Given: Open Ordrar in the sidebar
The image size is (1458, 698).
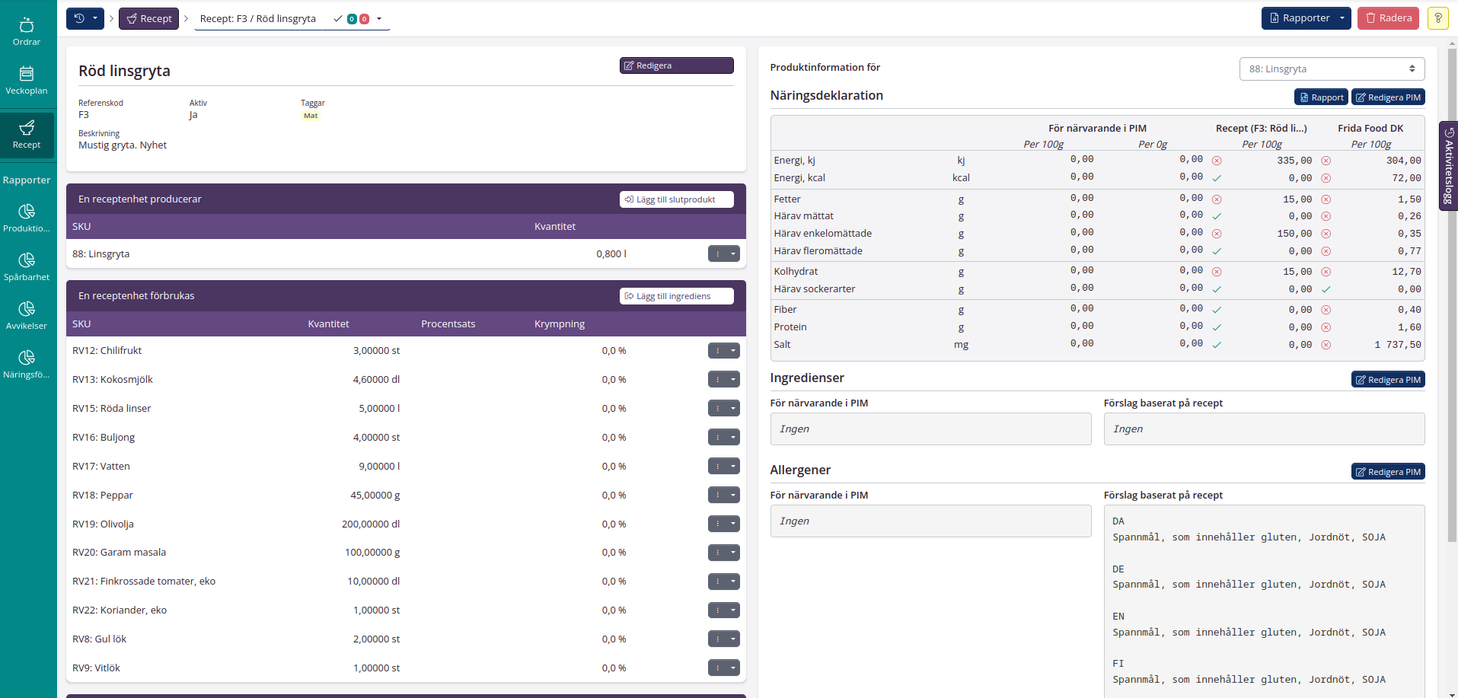Looking at the screenshot, I should (x=27, y=31).
